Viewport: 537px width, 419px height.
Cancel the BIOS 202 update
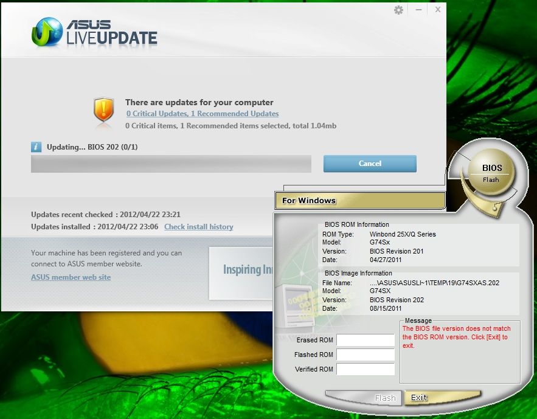[x=370, y=164]
